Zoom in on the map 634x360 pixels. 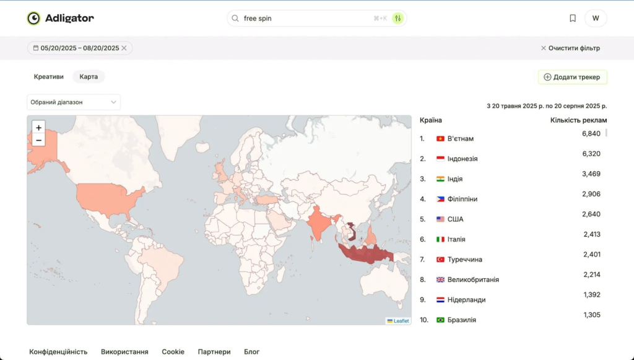coord(38,128)
